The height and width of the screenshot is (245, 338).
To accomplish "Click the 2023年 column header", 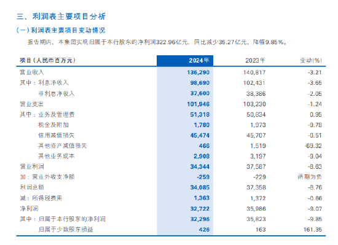I will [x=255, y=61].
